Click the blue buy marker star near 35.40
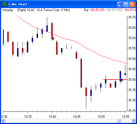The width and height of the screenshot is (137, 124). [x=121, y=79]
